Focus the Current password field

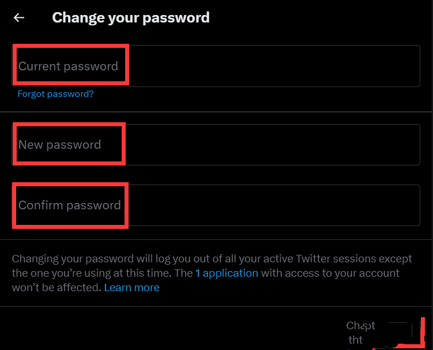tap(216, 66)
